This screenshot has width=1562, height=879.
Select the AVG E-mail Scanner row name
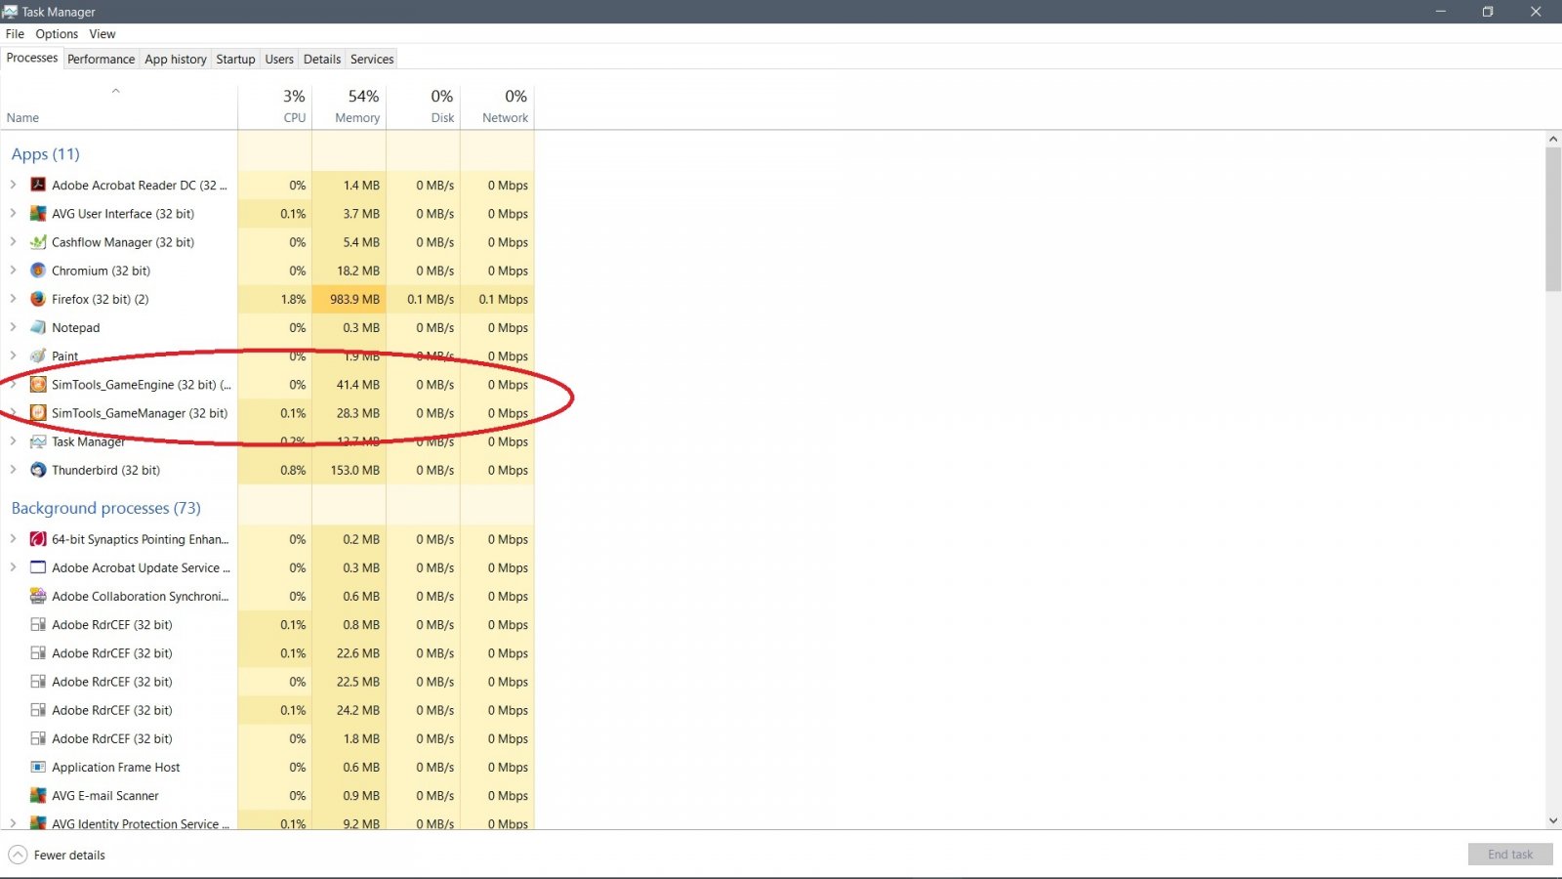[105, 795]
